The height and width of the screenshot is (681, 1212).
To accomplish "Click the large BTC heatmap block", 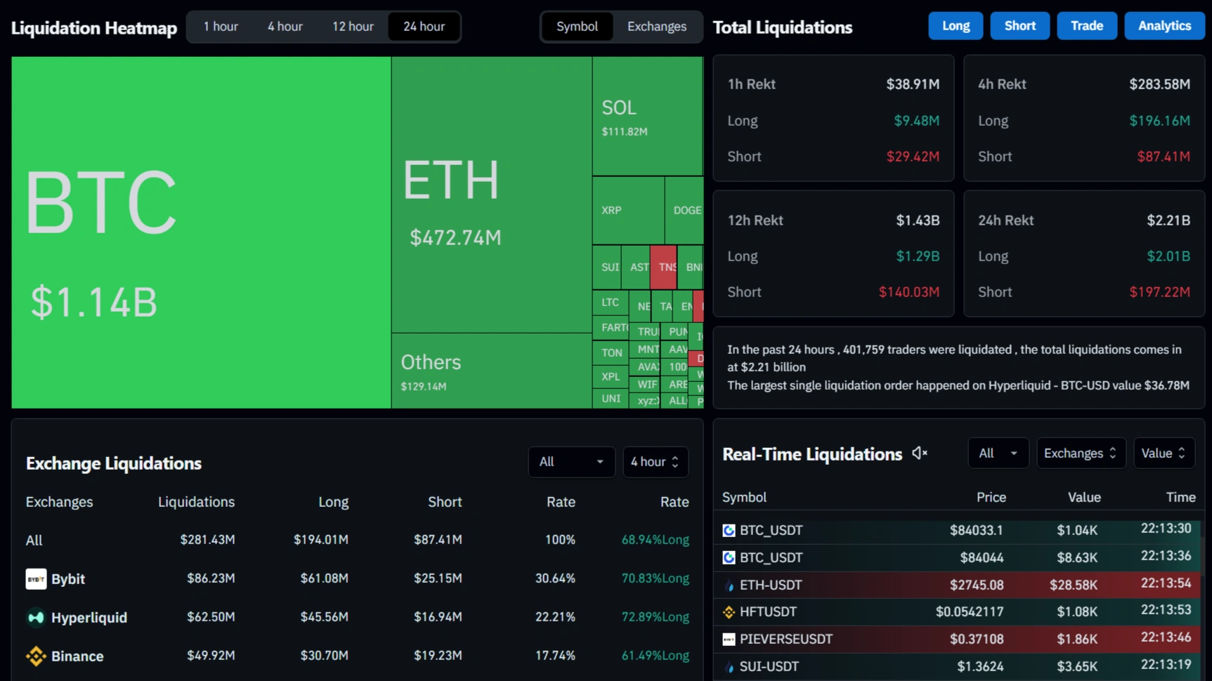I will [x=201, y=232].
